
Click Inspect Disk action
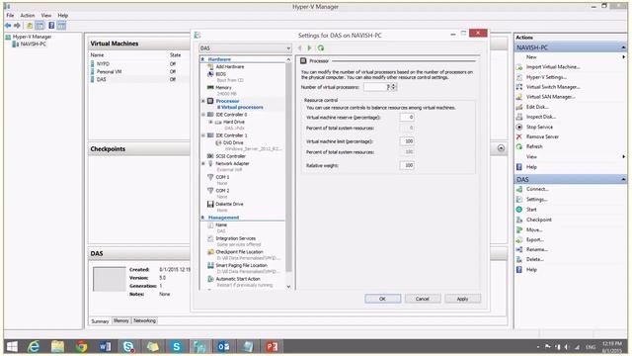coord(541,117)
